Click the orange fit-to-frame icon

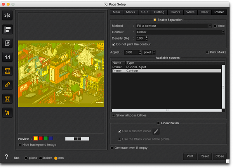[x=7, y=71]
